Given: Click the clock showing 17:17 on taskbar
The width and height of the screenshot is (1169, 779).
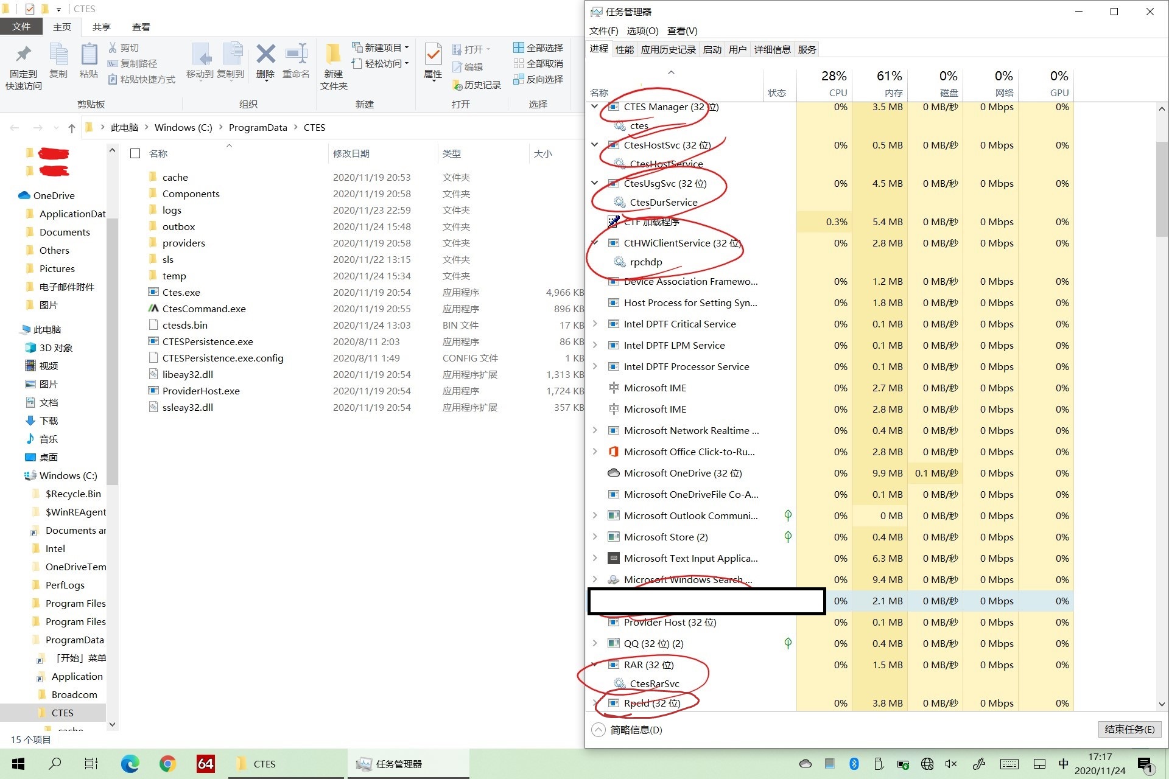Looking at the screenshot, I should tap(1100, 764).
